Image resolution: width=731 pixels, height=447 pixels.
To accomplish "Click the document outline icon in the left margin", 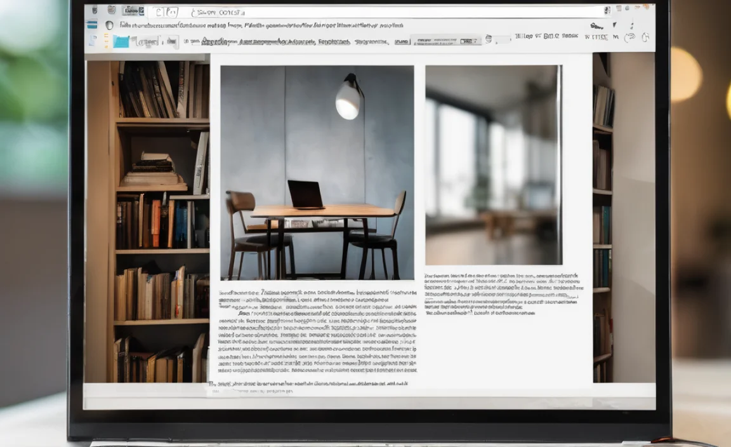I will pyautogui.click(x=92, y=41).
